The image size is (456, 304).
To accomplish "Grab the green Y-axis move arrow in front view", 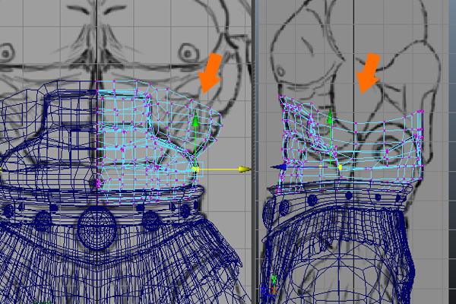I will coord(196,119).
